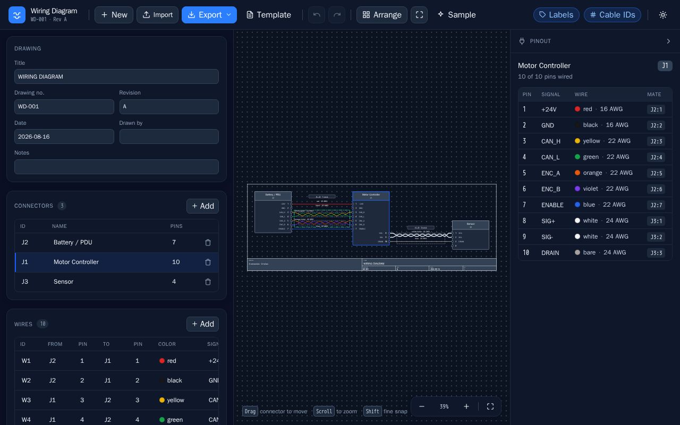Collapse the Pinout panel

pos(668,41)
